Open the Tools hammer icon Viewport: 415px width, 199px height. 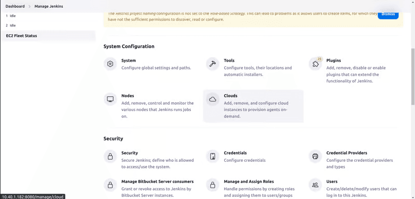[213, 64]
